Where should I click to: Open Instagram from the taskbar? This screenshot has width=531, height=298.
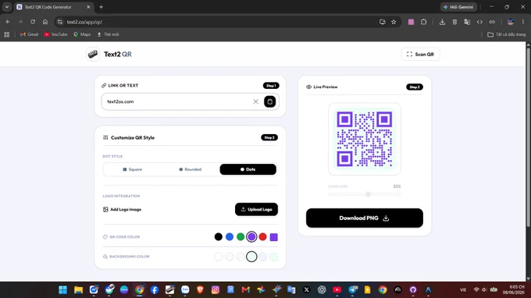[x=216, y=290]
